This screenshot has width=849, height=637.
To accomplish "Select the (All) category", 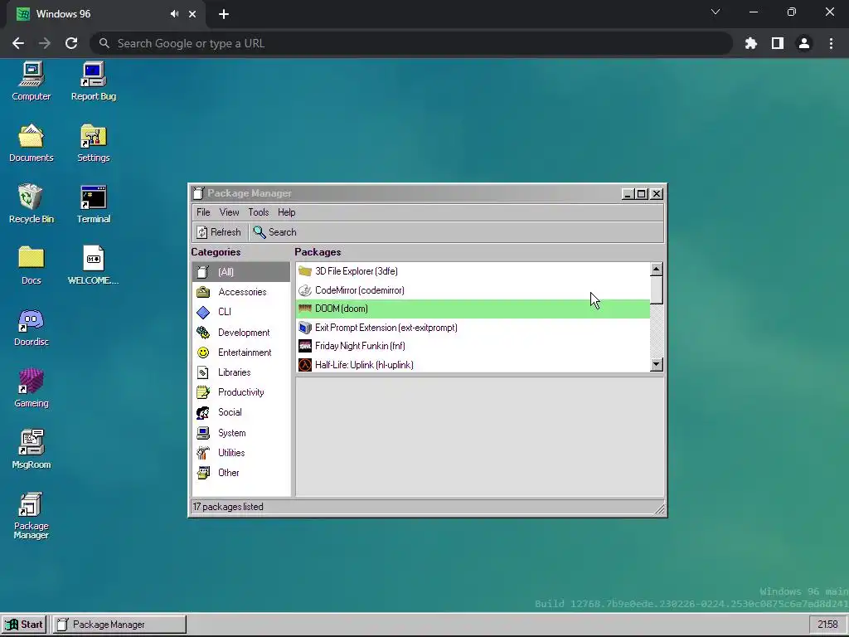I will tap(241, 272).
